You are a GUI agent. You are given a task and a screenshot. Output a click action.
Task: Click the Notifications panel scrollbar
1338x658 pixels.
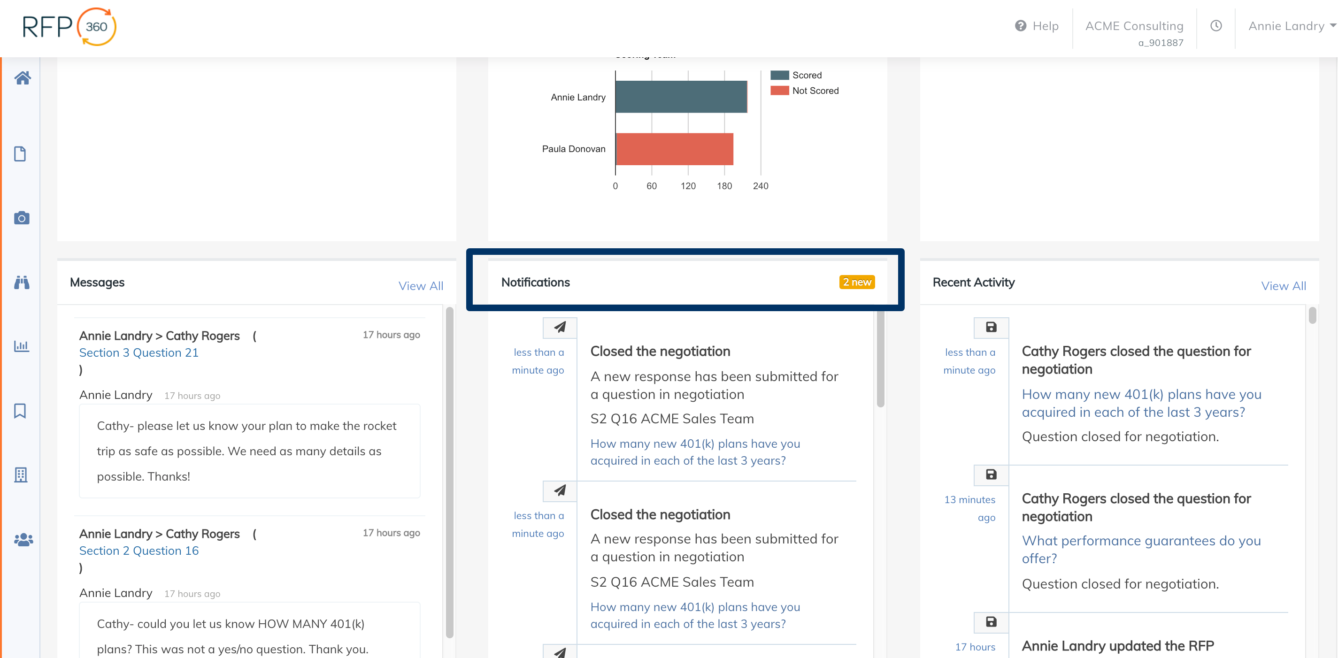(880, 359)
